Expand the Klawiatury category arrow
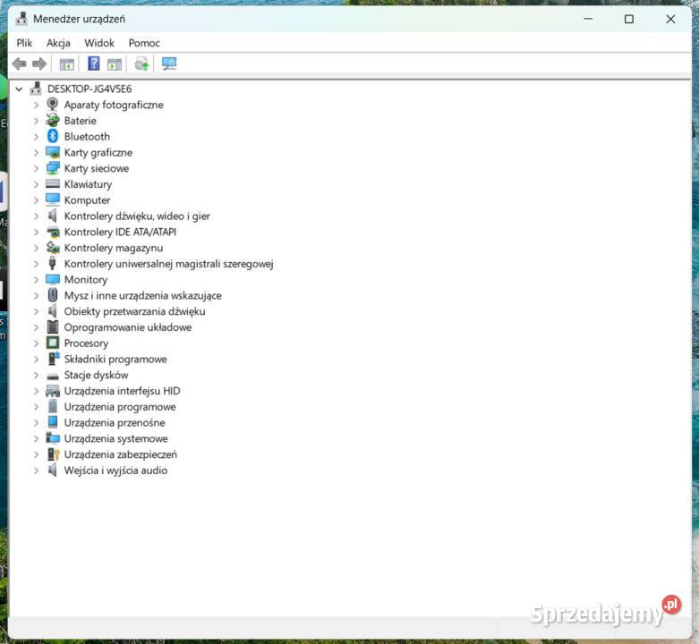Screen dimensions: 699x644 36,184
